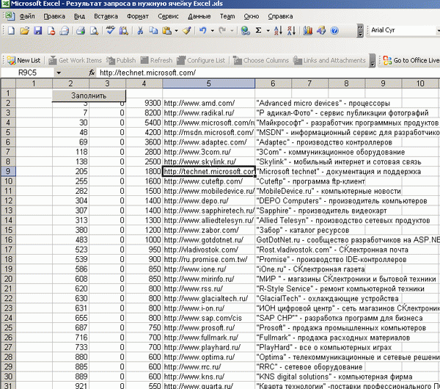Open a file with the folder icon
Viewport: 440px width, 389px height.
(x=25, y=30)
